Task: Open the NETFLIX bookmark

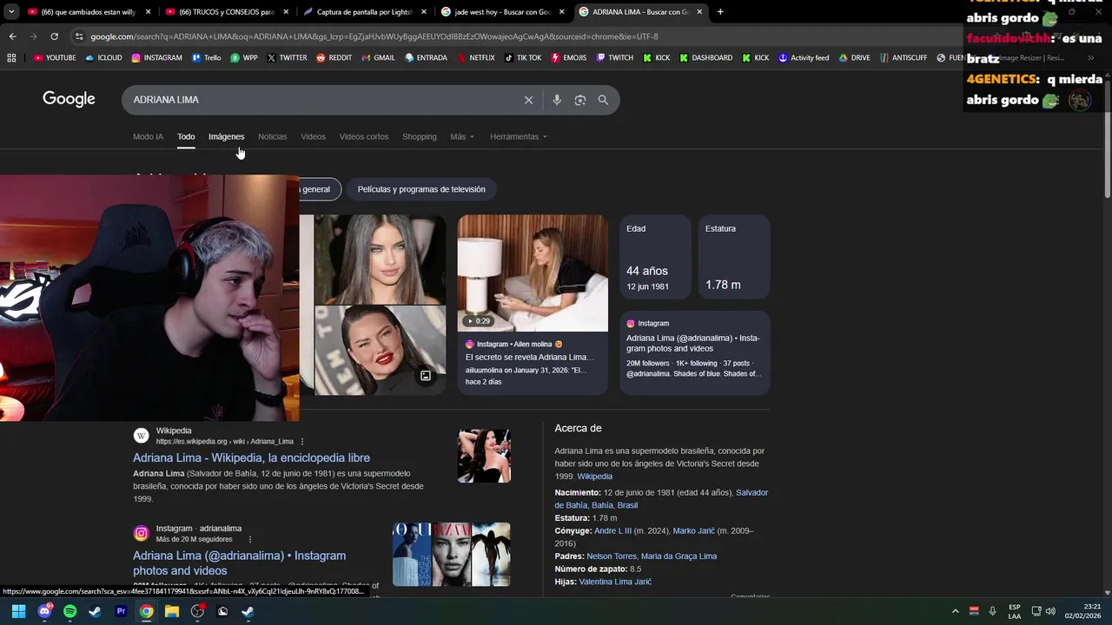Action: click(x=475, y=58)
